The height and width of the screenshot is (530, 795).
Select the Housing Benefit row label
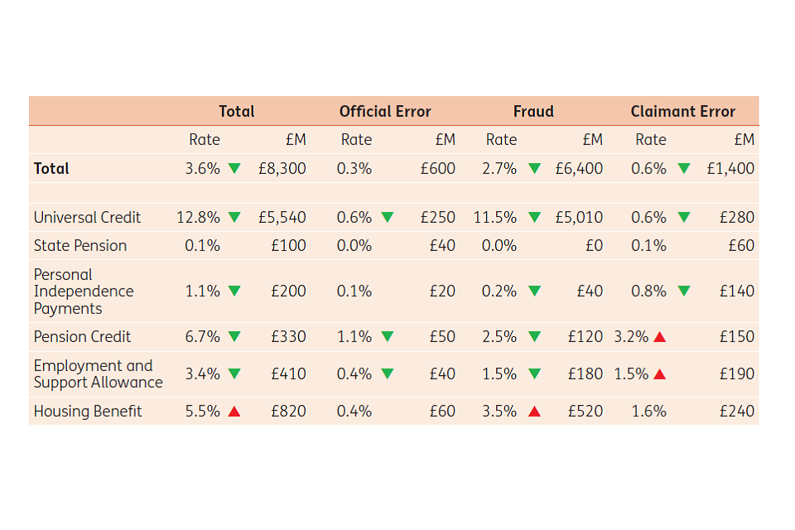tap(88, 411)
